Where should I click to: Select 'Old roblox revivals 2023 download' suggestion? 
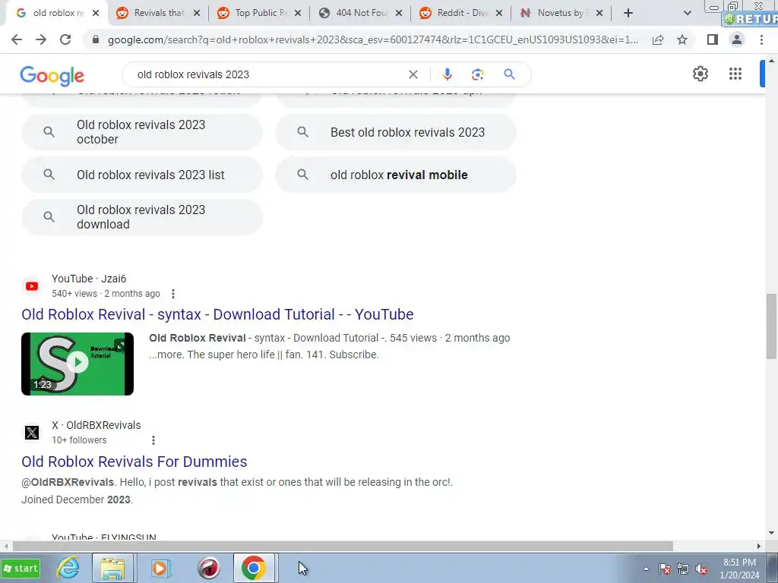click(x=142, y=217)
